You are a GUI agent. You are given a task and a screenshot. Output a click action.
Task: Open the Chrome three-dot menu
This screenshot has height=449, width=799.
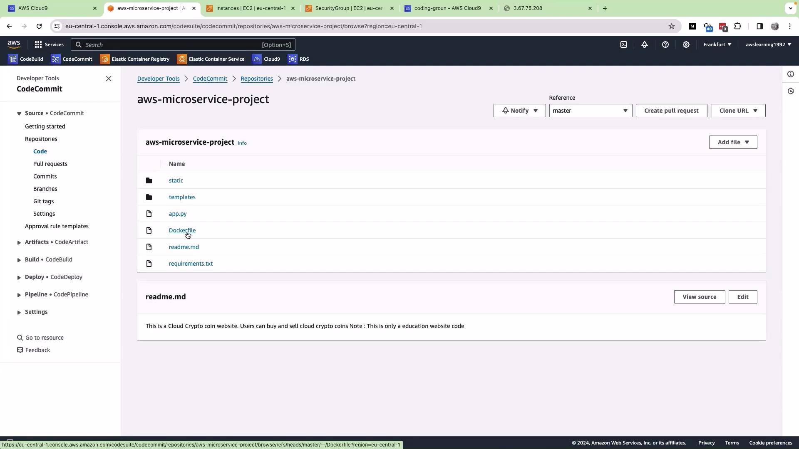(789, 26)
